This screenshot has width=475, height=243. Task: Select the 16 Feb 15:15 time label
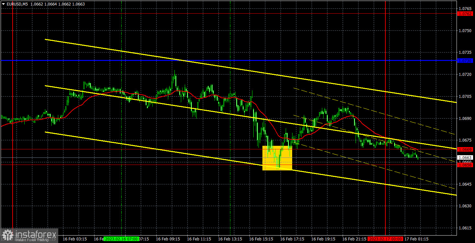coord(261,239)
